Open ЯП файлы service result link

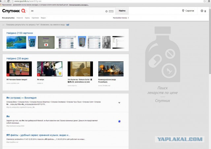coord(38,135)
